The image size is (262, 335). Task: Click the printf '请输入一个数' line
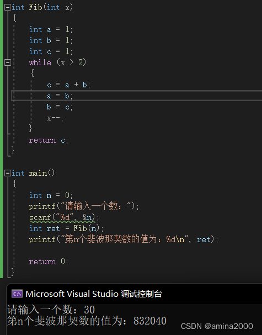point(84,206)
